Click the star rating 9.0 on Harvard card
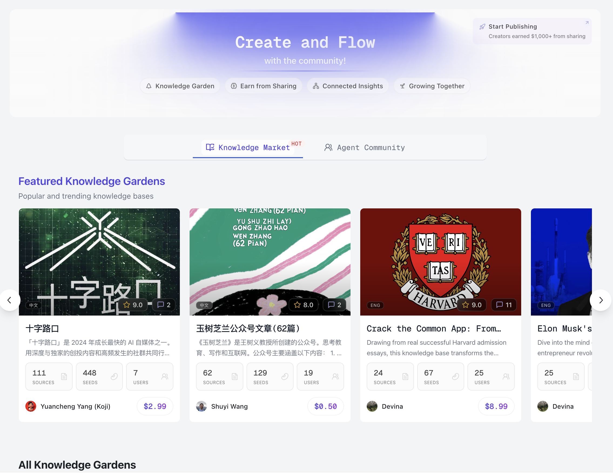The width and height of the screenshot is (613, 474). 472,305
